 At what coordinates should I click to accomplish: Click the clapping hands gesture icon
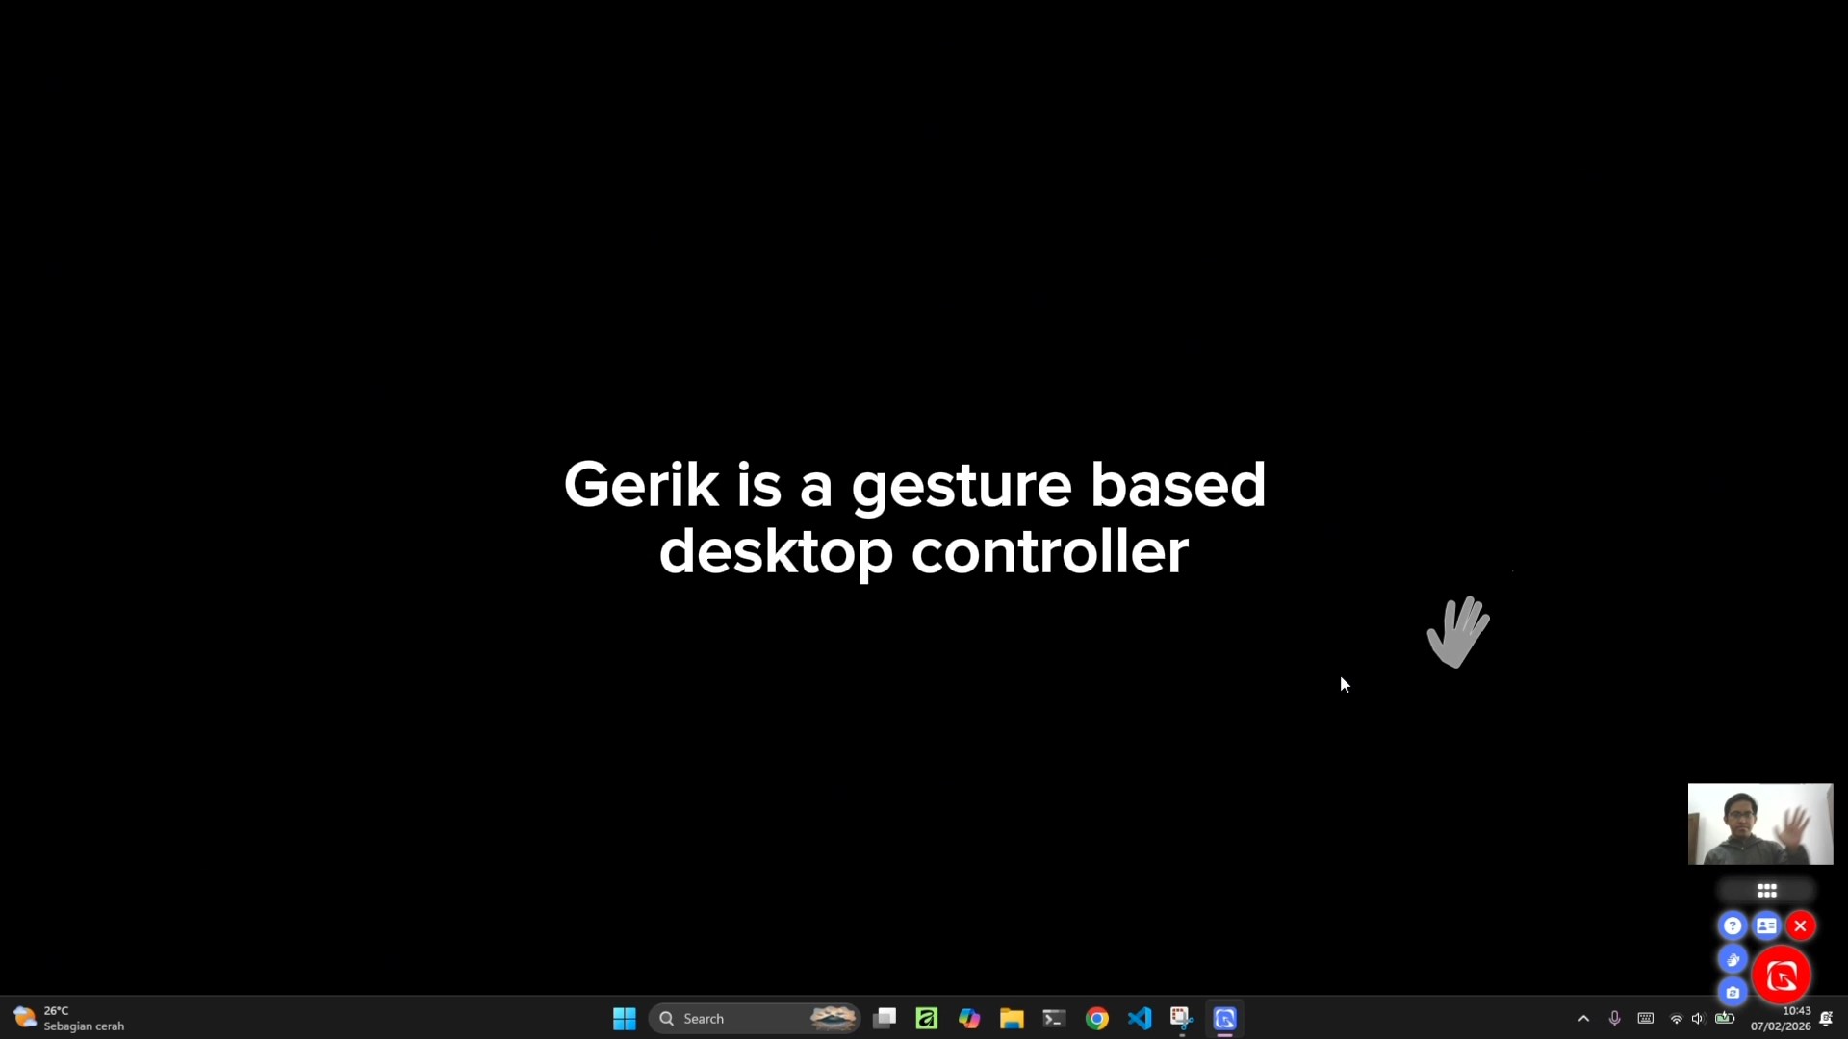click(1732, 959)
